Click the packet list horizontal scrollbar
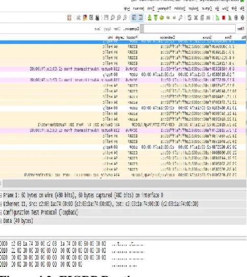247x277 pixels. (124, 183)
